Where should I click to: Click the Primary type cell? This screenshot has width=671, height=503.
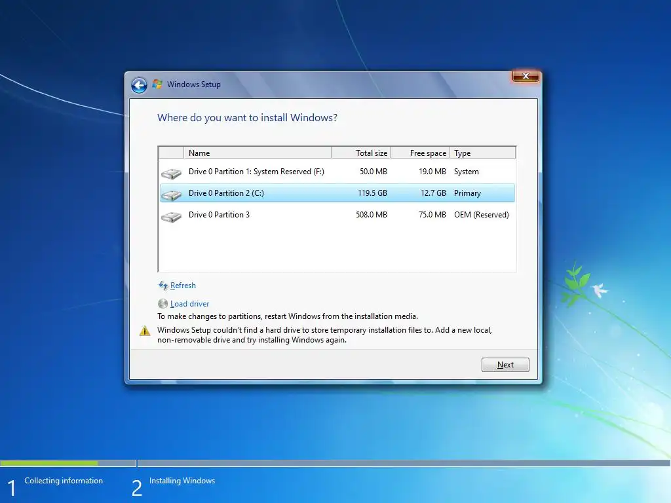tap(467, 193)
